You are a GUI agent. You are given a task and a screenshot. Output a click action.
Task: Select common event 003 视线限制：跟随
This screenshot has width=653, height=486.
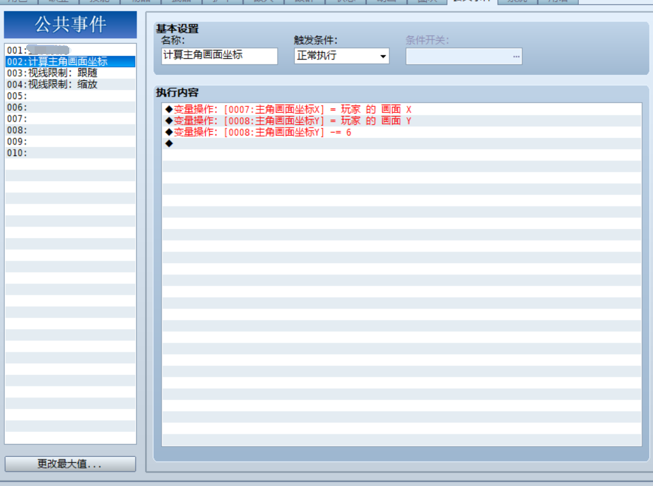pyautogui.click(x=70, y=73)
